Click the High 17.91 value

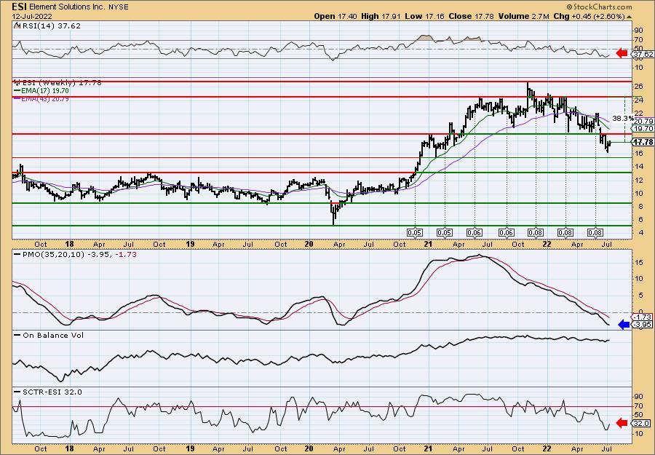379,16
